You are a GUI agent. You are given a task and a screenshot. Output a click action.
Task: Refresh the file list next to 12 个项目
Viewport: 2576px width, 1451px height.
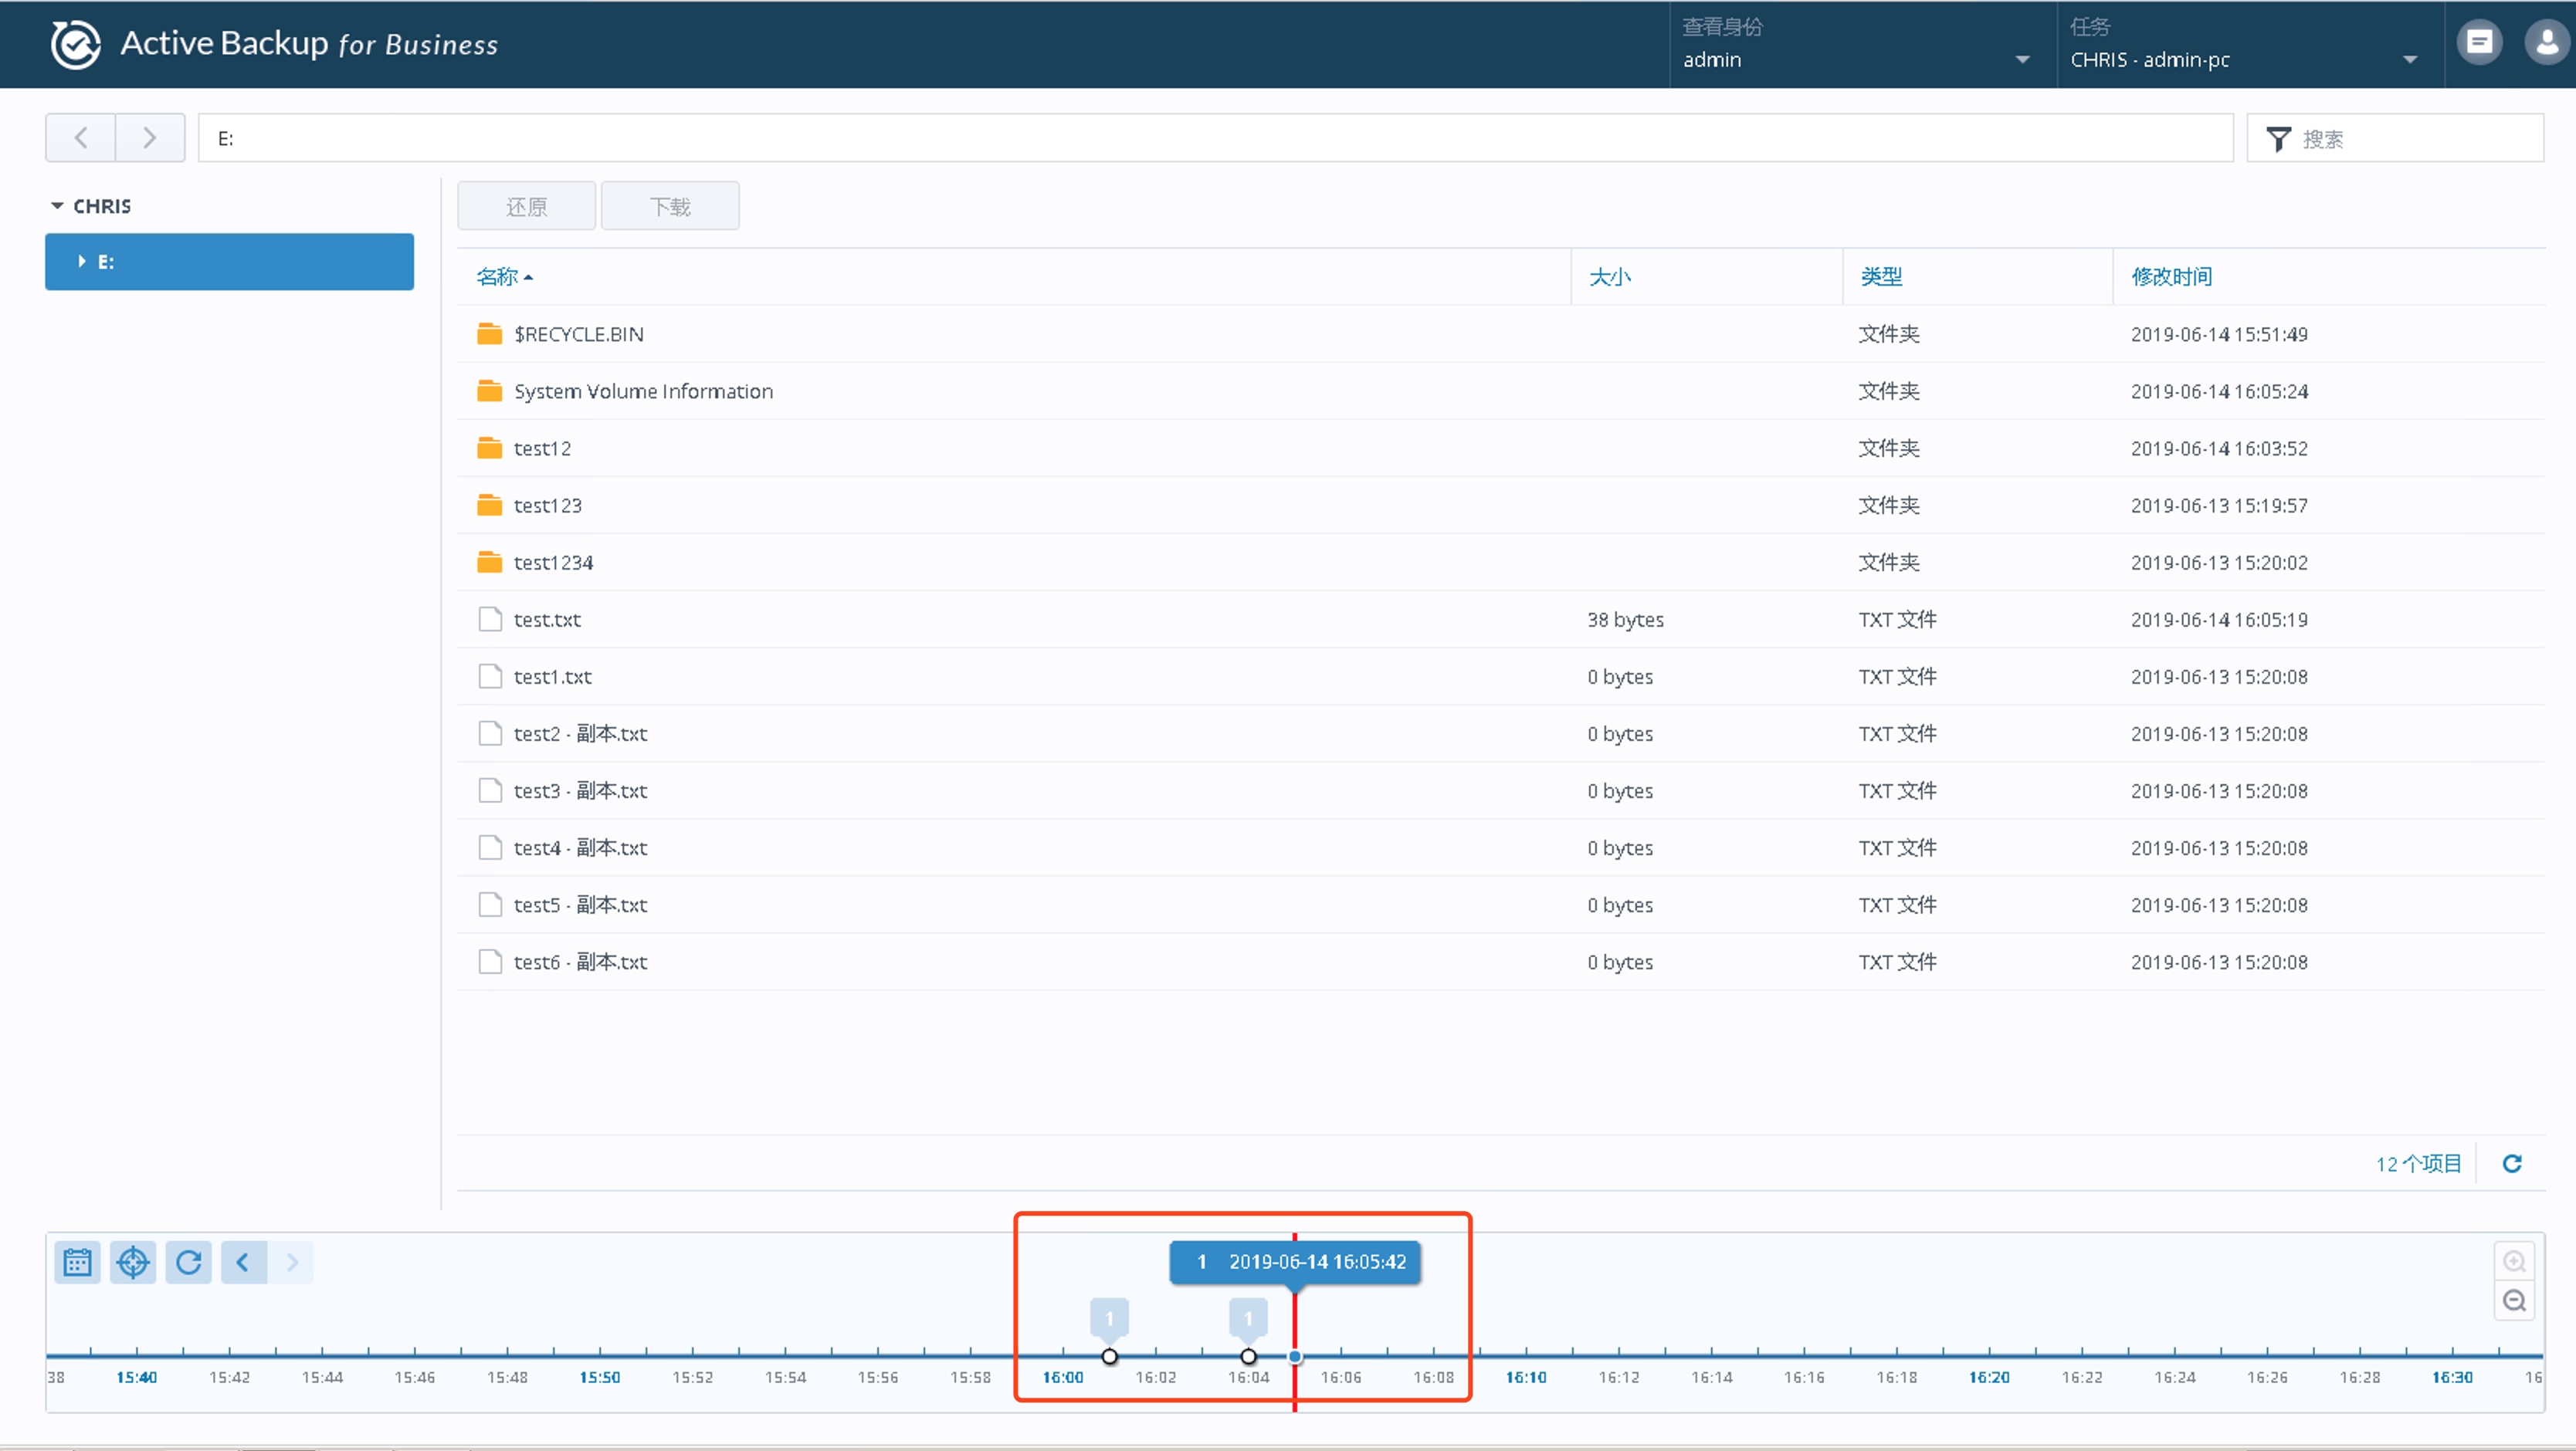[x=2512, y=1163]
